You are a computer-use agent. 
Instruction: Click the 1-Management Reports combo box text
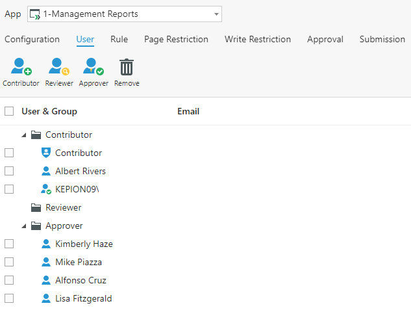pos(91,14)
